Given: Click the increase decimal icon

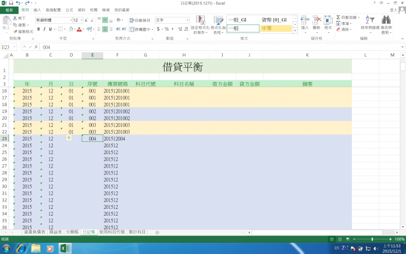Looking at the screenshot, I should [x=180, y=29].
